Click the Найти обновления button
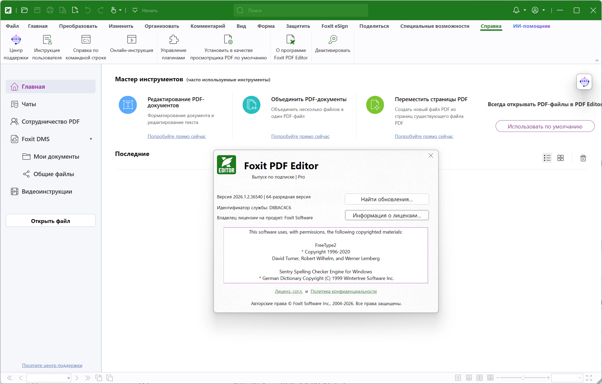Screen dimensions: 602x384 click(387, 199)
